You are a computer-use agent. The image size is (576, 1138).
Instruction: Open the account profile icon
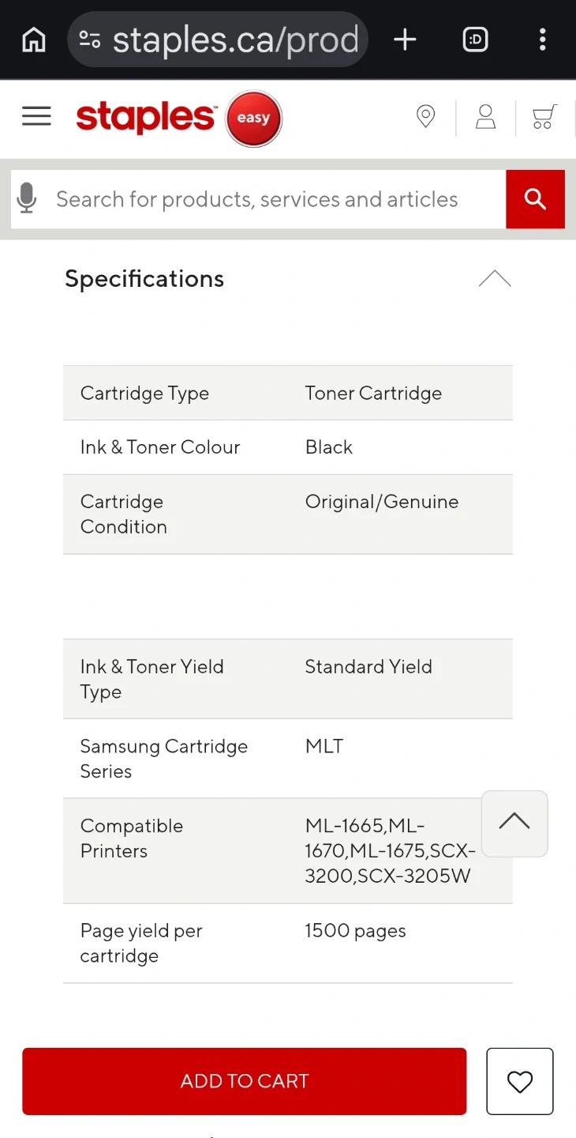(485, 117)
